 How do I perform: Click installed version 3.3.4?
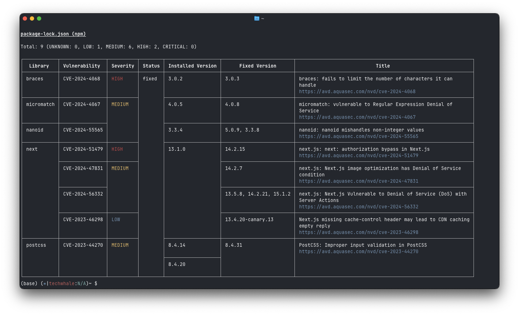tap(175, 130)
